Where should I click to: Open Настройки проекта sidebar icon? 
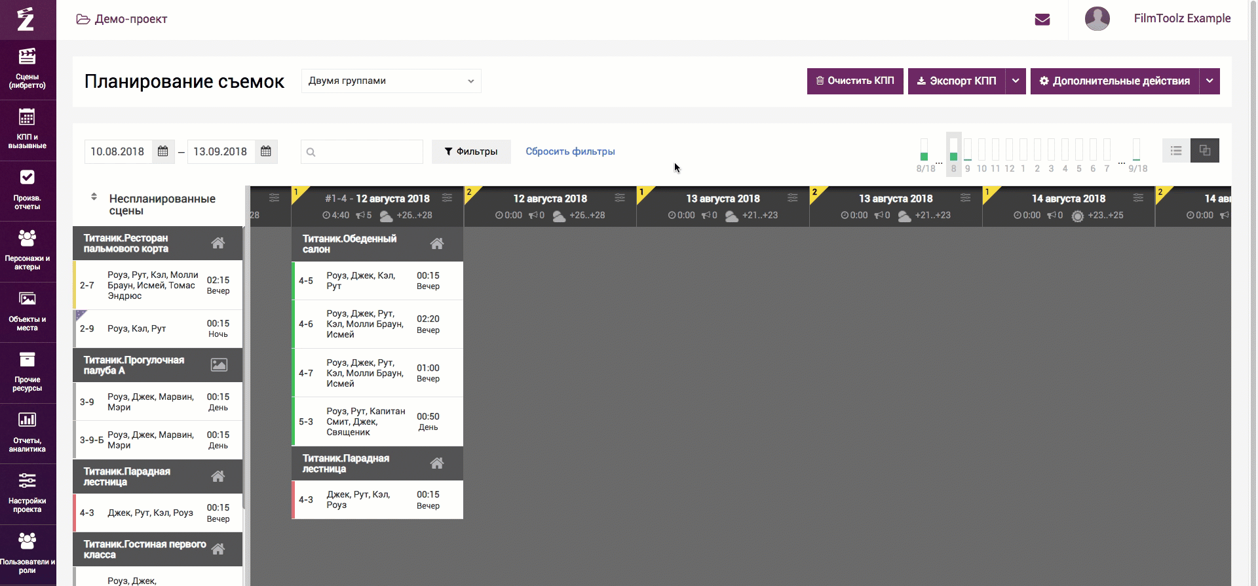28,480
